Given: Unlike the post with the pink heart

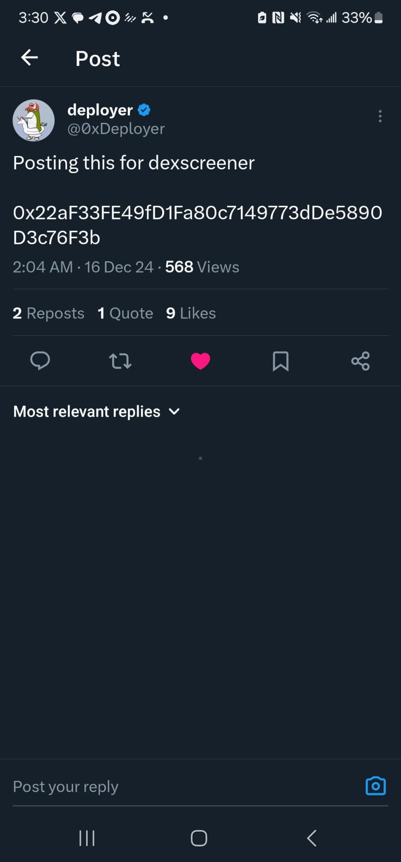Looking at the screenshot, I should coord(200,361).
